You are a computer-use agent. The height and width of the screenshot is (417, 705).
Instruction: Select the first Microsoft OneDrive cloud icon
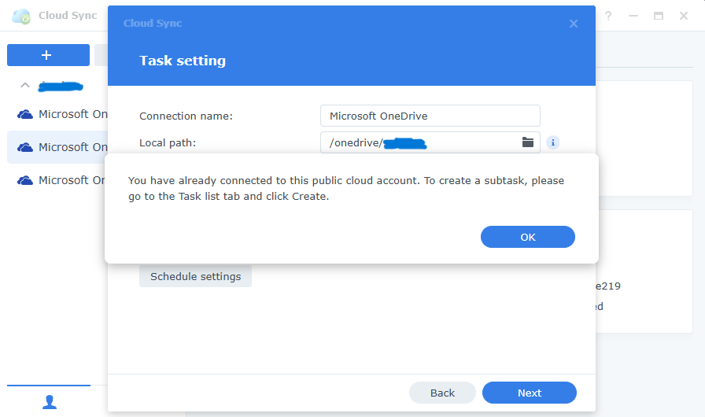pos(25,114)
